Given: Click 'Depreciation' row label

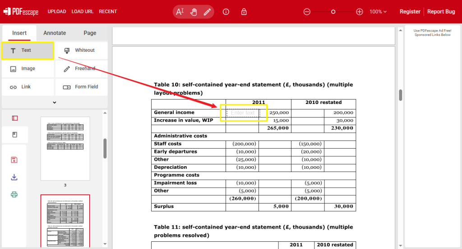Looking at the screenshot, I should point(170,167).
